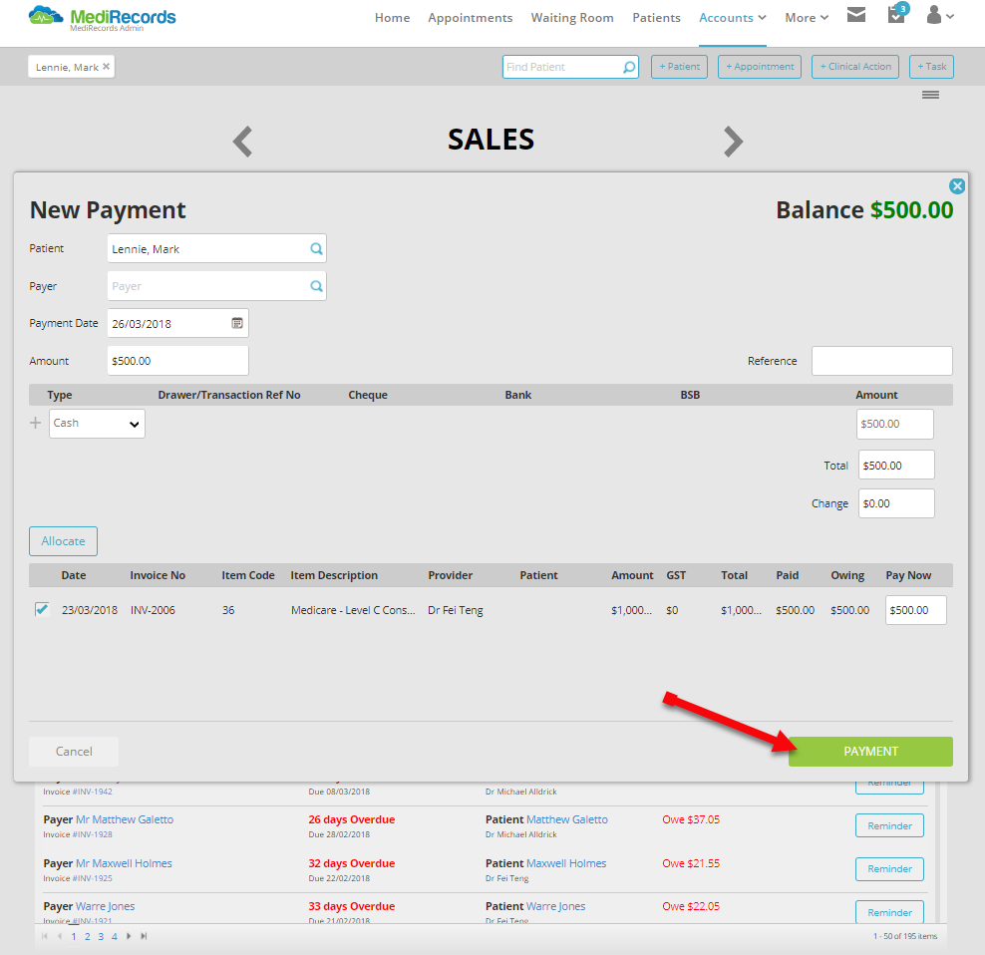Viewport: 985px width, 955px height.
Task: Click the + Clinical Action button
Action: tap(855, 67)
